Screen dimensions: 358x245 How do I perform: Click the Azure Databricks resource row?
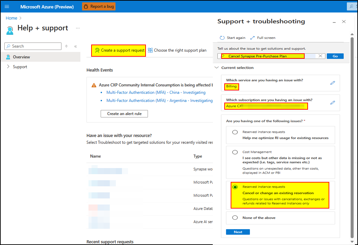pos(150,209)
